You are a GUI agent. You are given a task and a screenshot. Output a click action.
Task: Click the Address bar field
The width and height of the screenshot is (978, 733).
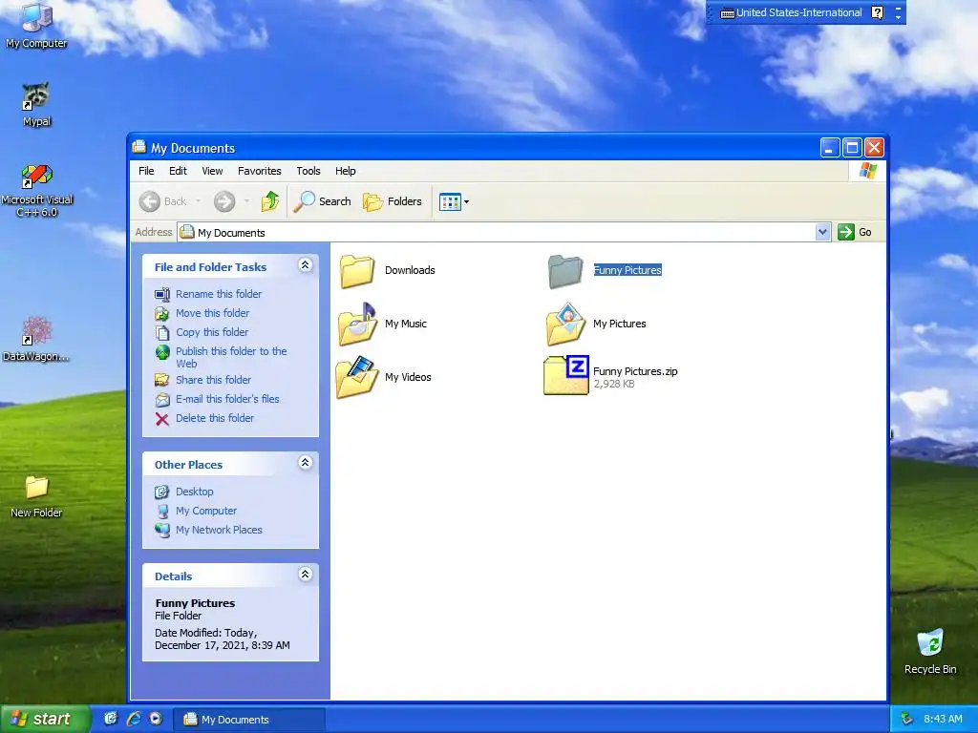pos(504,233)
